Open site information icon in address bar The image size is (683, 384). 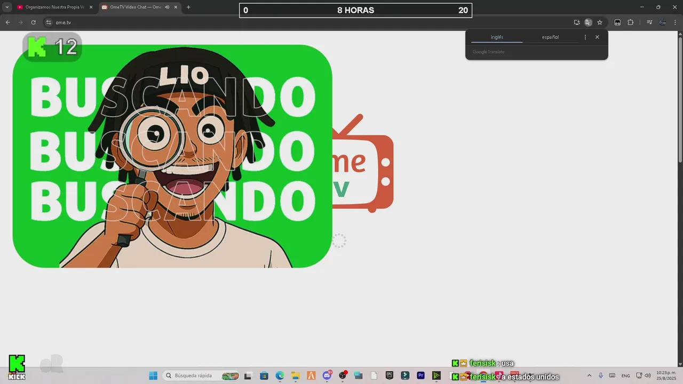(48, 22)
